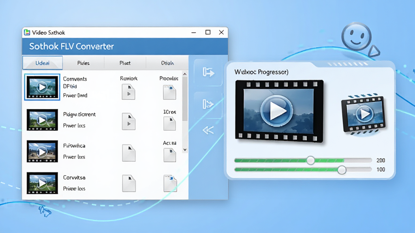The height and width of the screenshot is (233, 415).
Task: Select the Piset tab
Action: tap(125, 63)
